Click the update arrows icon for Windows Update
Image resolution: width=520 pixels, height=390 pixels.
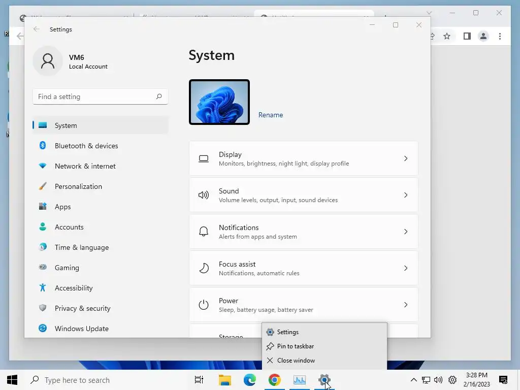(x=43, y=328)
